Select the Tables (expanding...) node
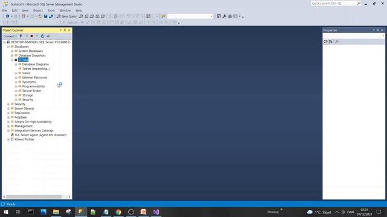The image size is (387, 217). click(36, 69)
